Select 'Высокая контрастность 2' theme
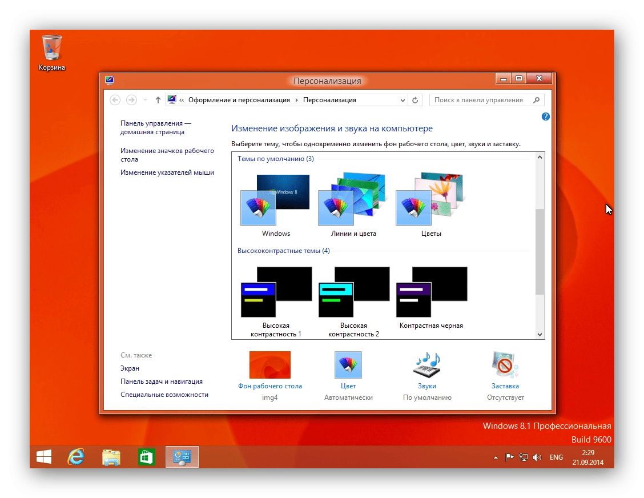Image resolution: width=644 pixels, height=498 pixels. click(353, 302)
